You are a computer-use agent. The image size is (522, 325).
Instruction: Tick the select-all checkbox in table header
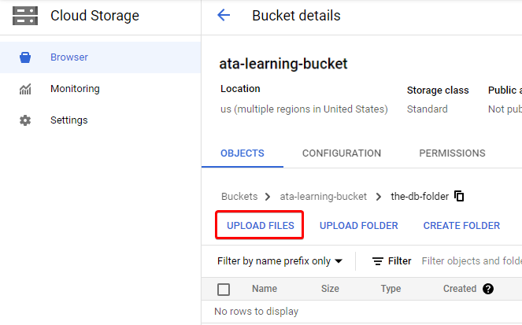pos(224,289)
